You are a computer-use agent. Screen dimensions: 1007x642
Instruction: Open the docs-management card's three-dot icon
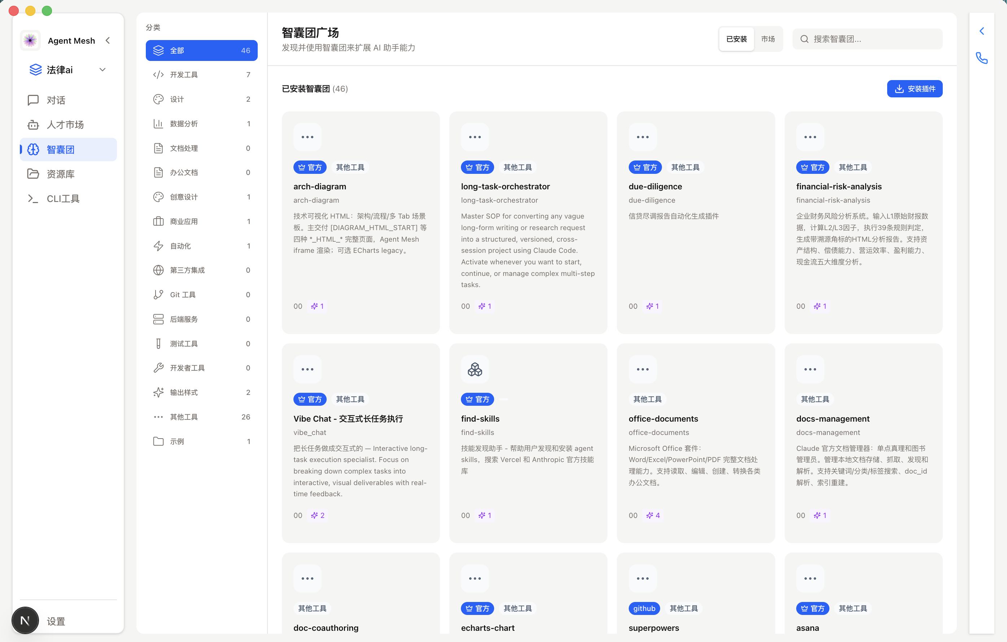(810, 369)
